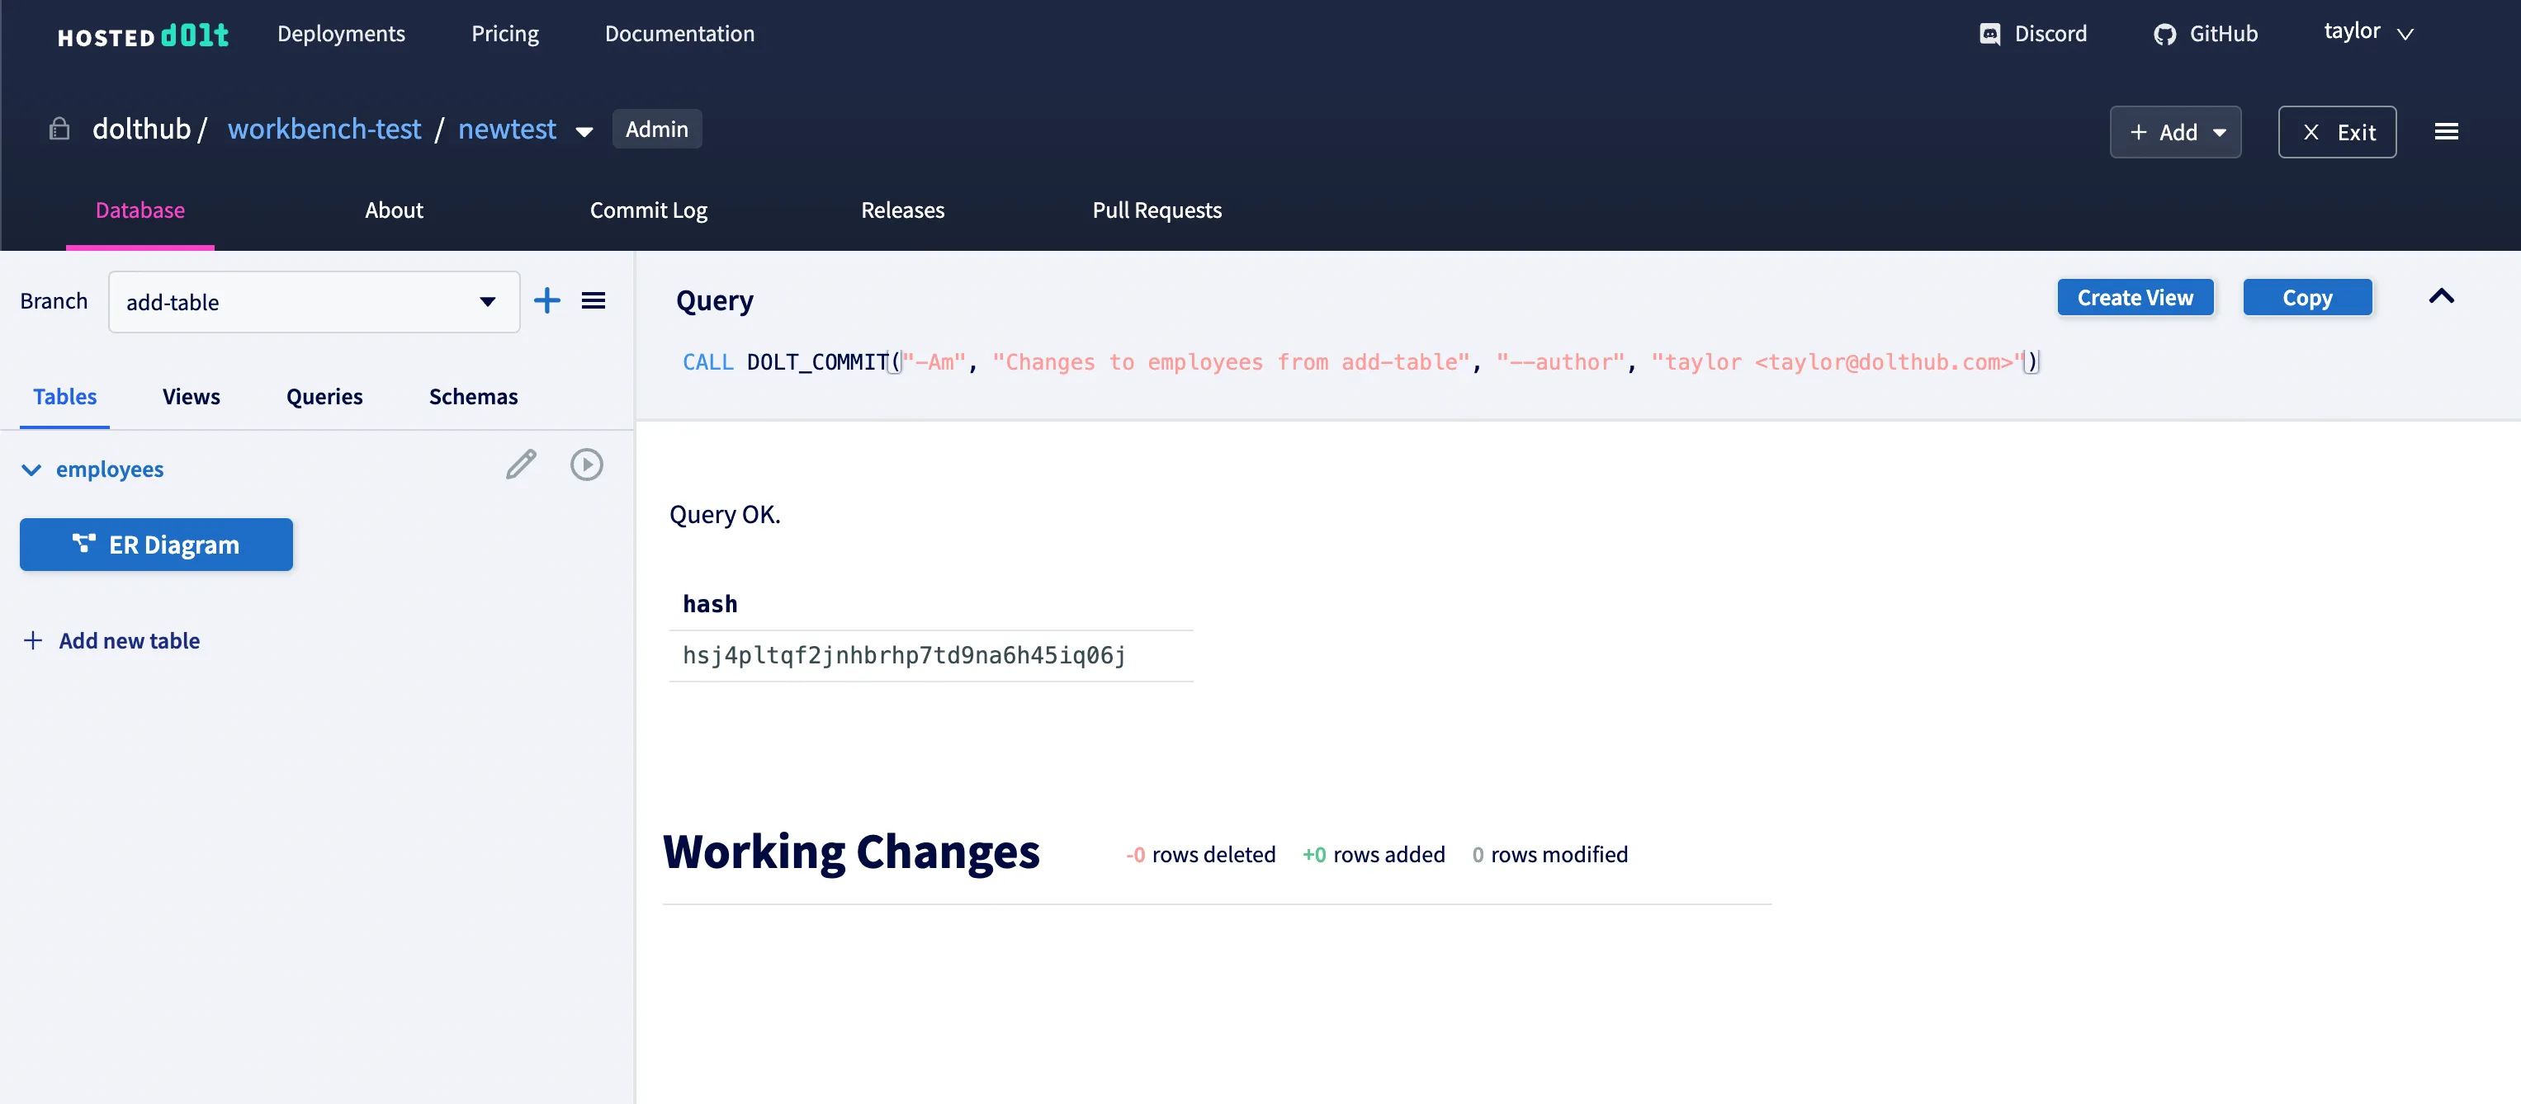Collapse the Query panel with the chevron
The image size is (2521, 1104).
coord(2443,296)
